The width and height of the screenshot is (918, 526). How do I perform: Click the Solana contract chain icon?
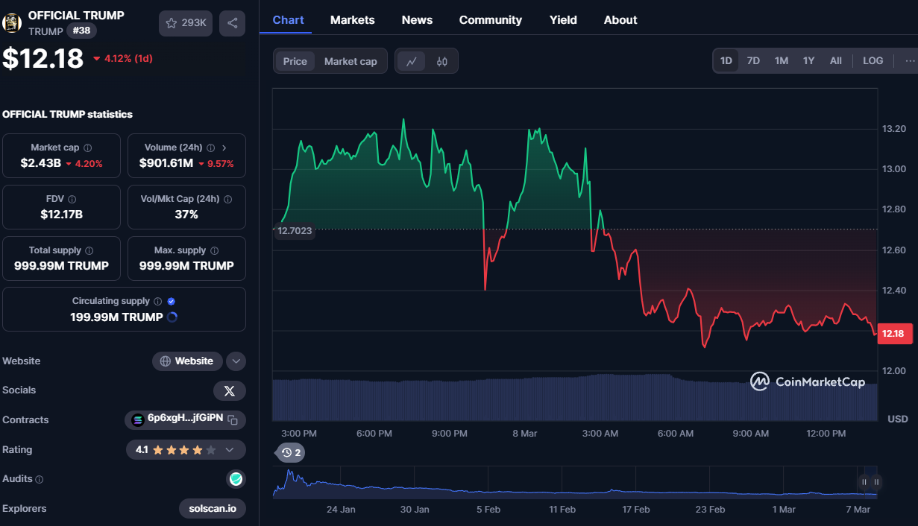(x=137, y=419)
